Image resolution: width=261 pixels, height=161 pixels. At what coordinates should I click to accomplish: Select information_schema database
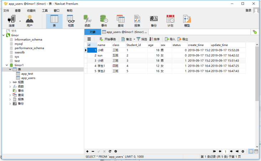[28, 40]
